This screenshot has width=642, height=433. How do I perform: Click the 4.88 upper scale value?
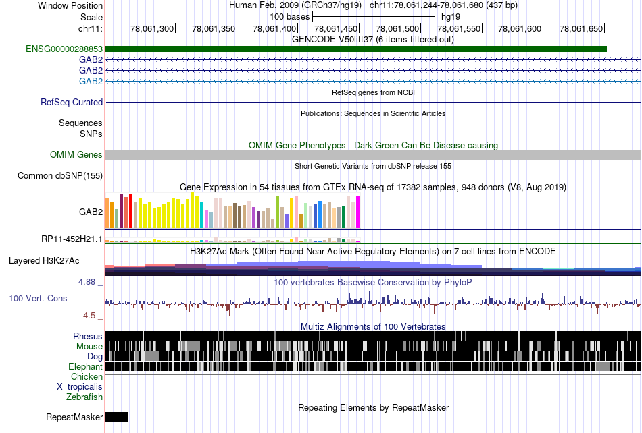coord(87,281)
